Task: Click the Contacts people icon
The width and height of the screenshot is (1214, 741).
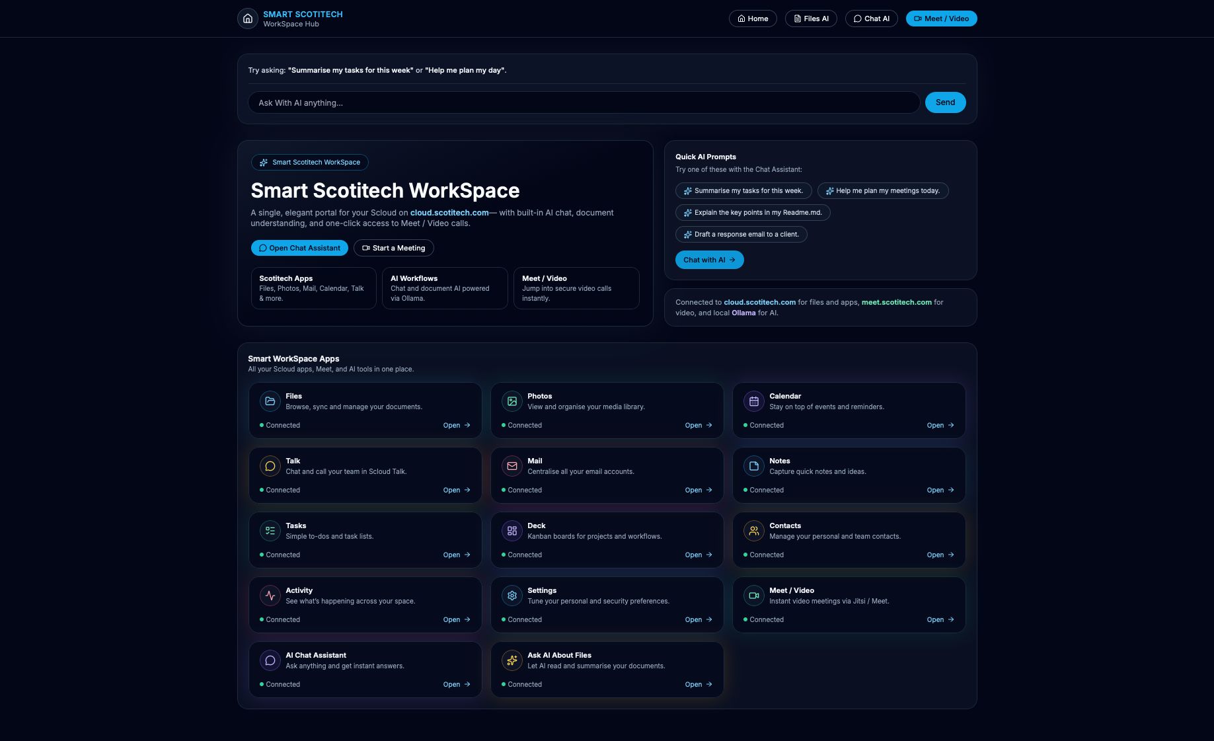Action: [753, 531]
